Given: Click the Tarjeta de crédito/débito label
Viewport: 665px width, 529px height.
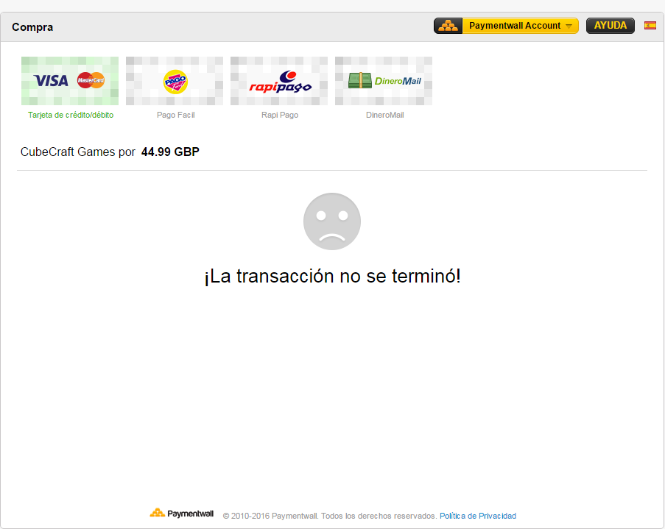Looking at the screenshot, I should (71, 115).
